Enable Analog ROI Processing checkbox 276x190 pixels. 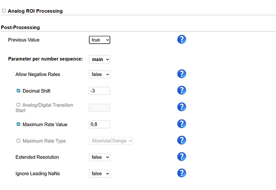4,11
